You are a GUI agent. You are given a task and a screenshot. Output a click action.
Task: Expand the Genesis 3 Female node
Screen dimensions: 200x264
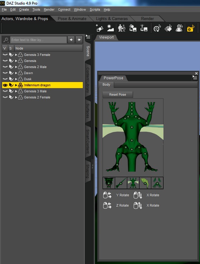(16, 55)
